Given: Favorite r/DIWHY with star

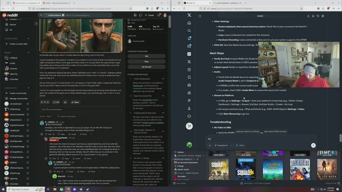Looking at the screenshot, I should click(28, 162).
